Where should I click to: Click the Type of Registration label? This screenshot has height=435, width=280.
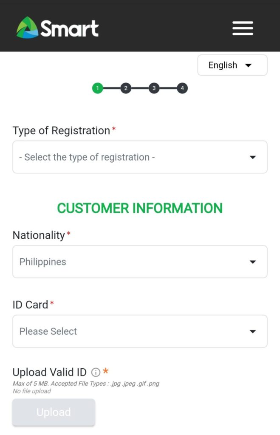coord(61,131)
